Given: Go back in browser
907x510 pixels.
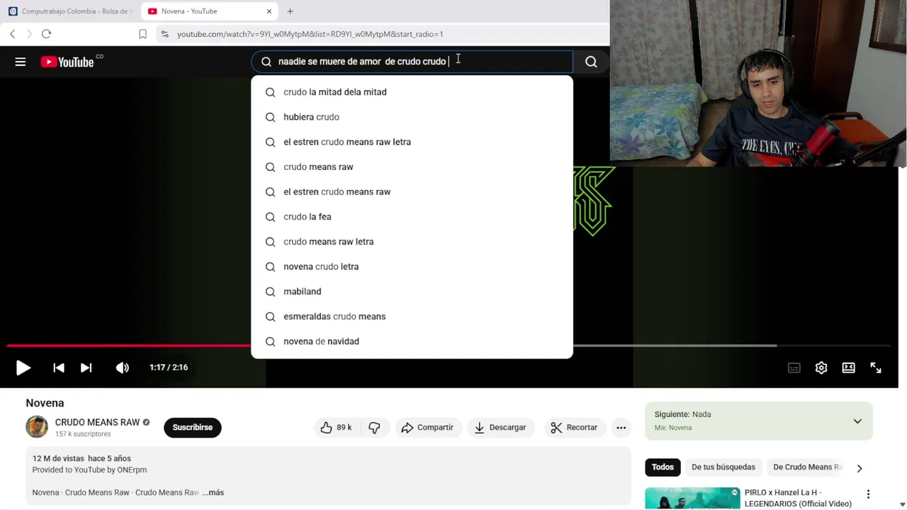Looking at the screenshot, I should click(12, 34).
